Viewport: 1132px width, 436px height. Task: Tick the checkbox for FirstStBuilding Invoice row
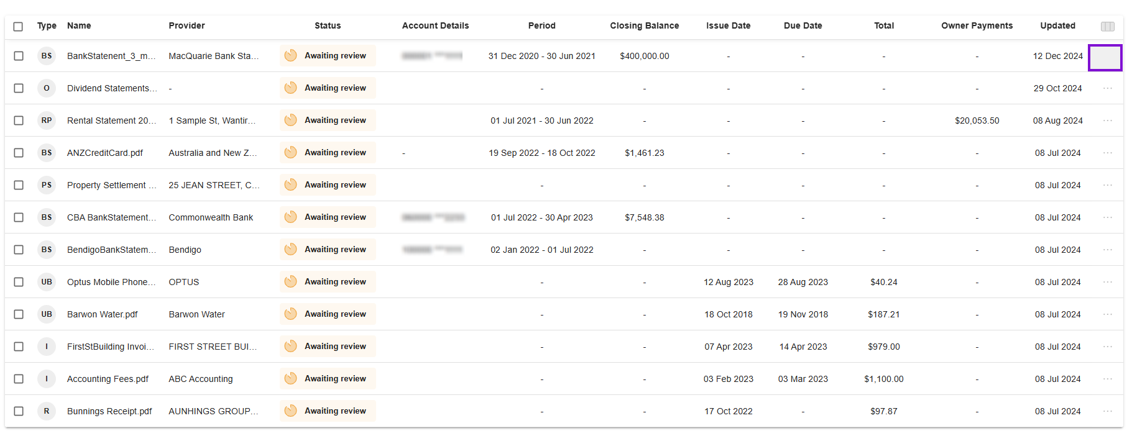click(19, 347)
